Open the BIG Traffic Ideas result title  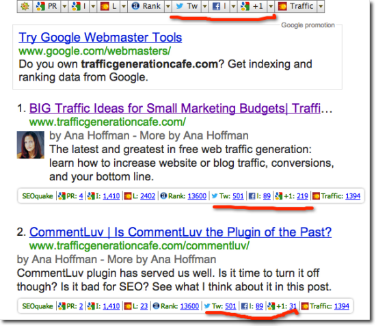174,109
